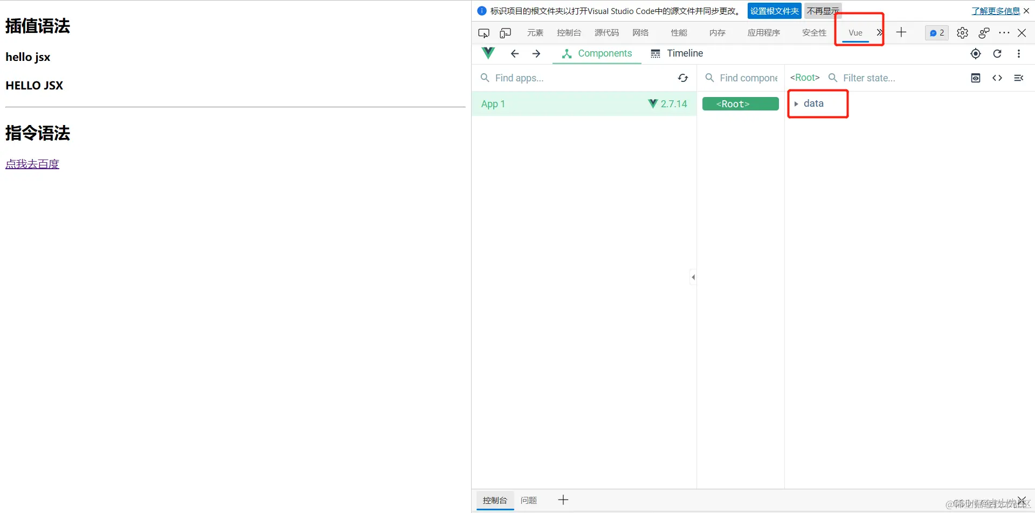Click the inspect element picker icon
The width and height of the screenshot is (1035, 513).
(x=484, y=33)
